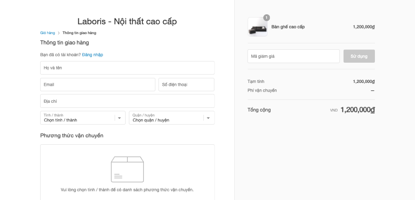Image resolution: width=415 pixels, height=200 pixels.
Task: Click the sofa product thumbnail
Action: [257, 27]
